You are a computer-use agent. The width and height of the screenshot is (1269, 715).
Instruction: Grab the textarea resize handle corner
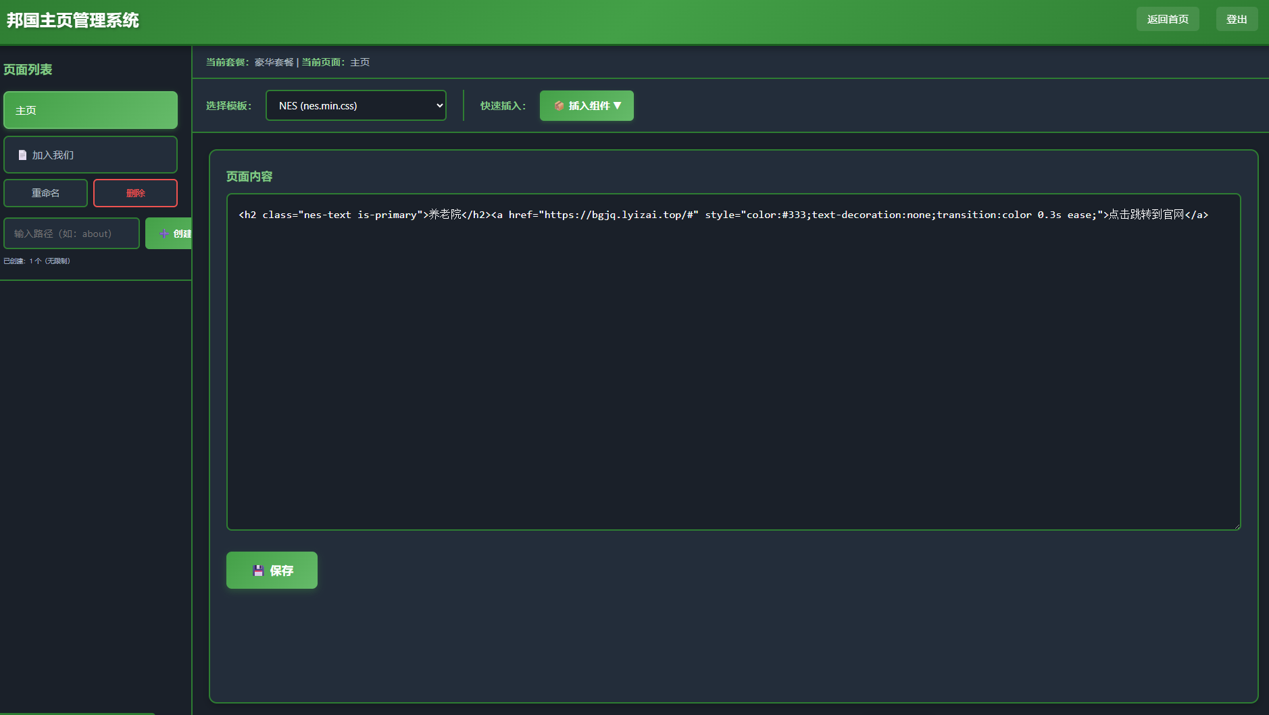1237,526
